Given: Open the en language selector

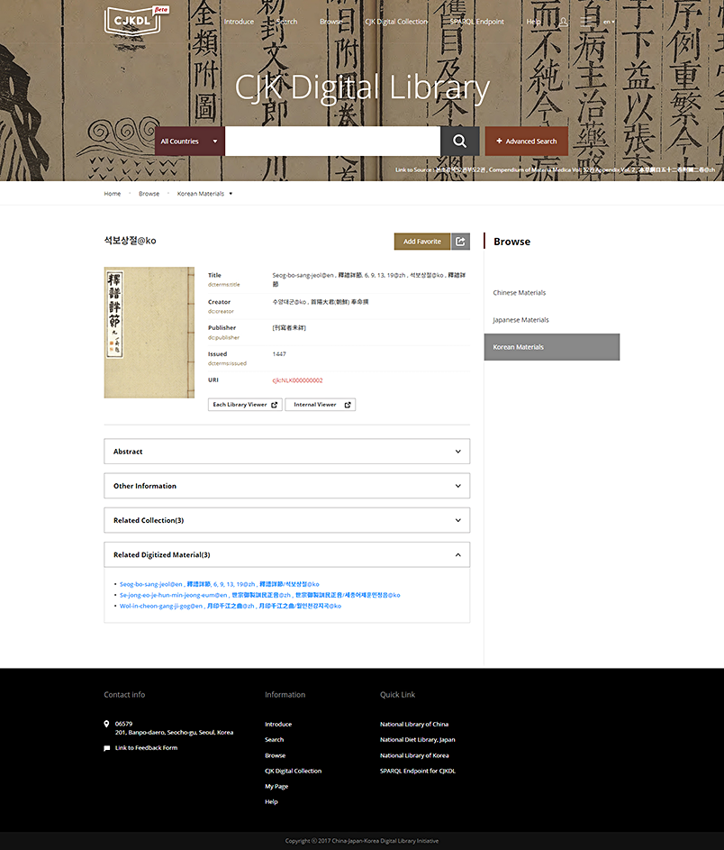Looking at the screenshot, I should coord(610,22).
